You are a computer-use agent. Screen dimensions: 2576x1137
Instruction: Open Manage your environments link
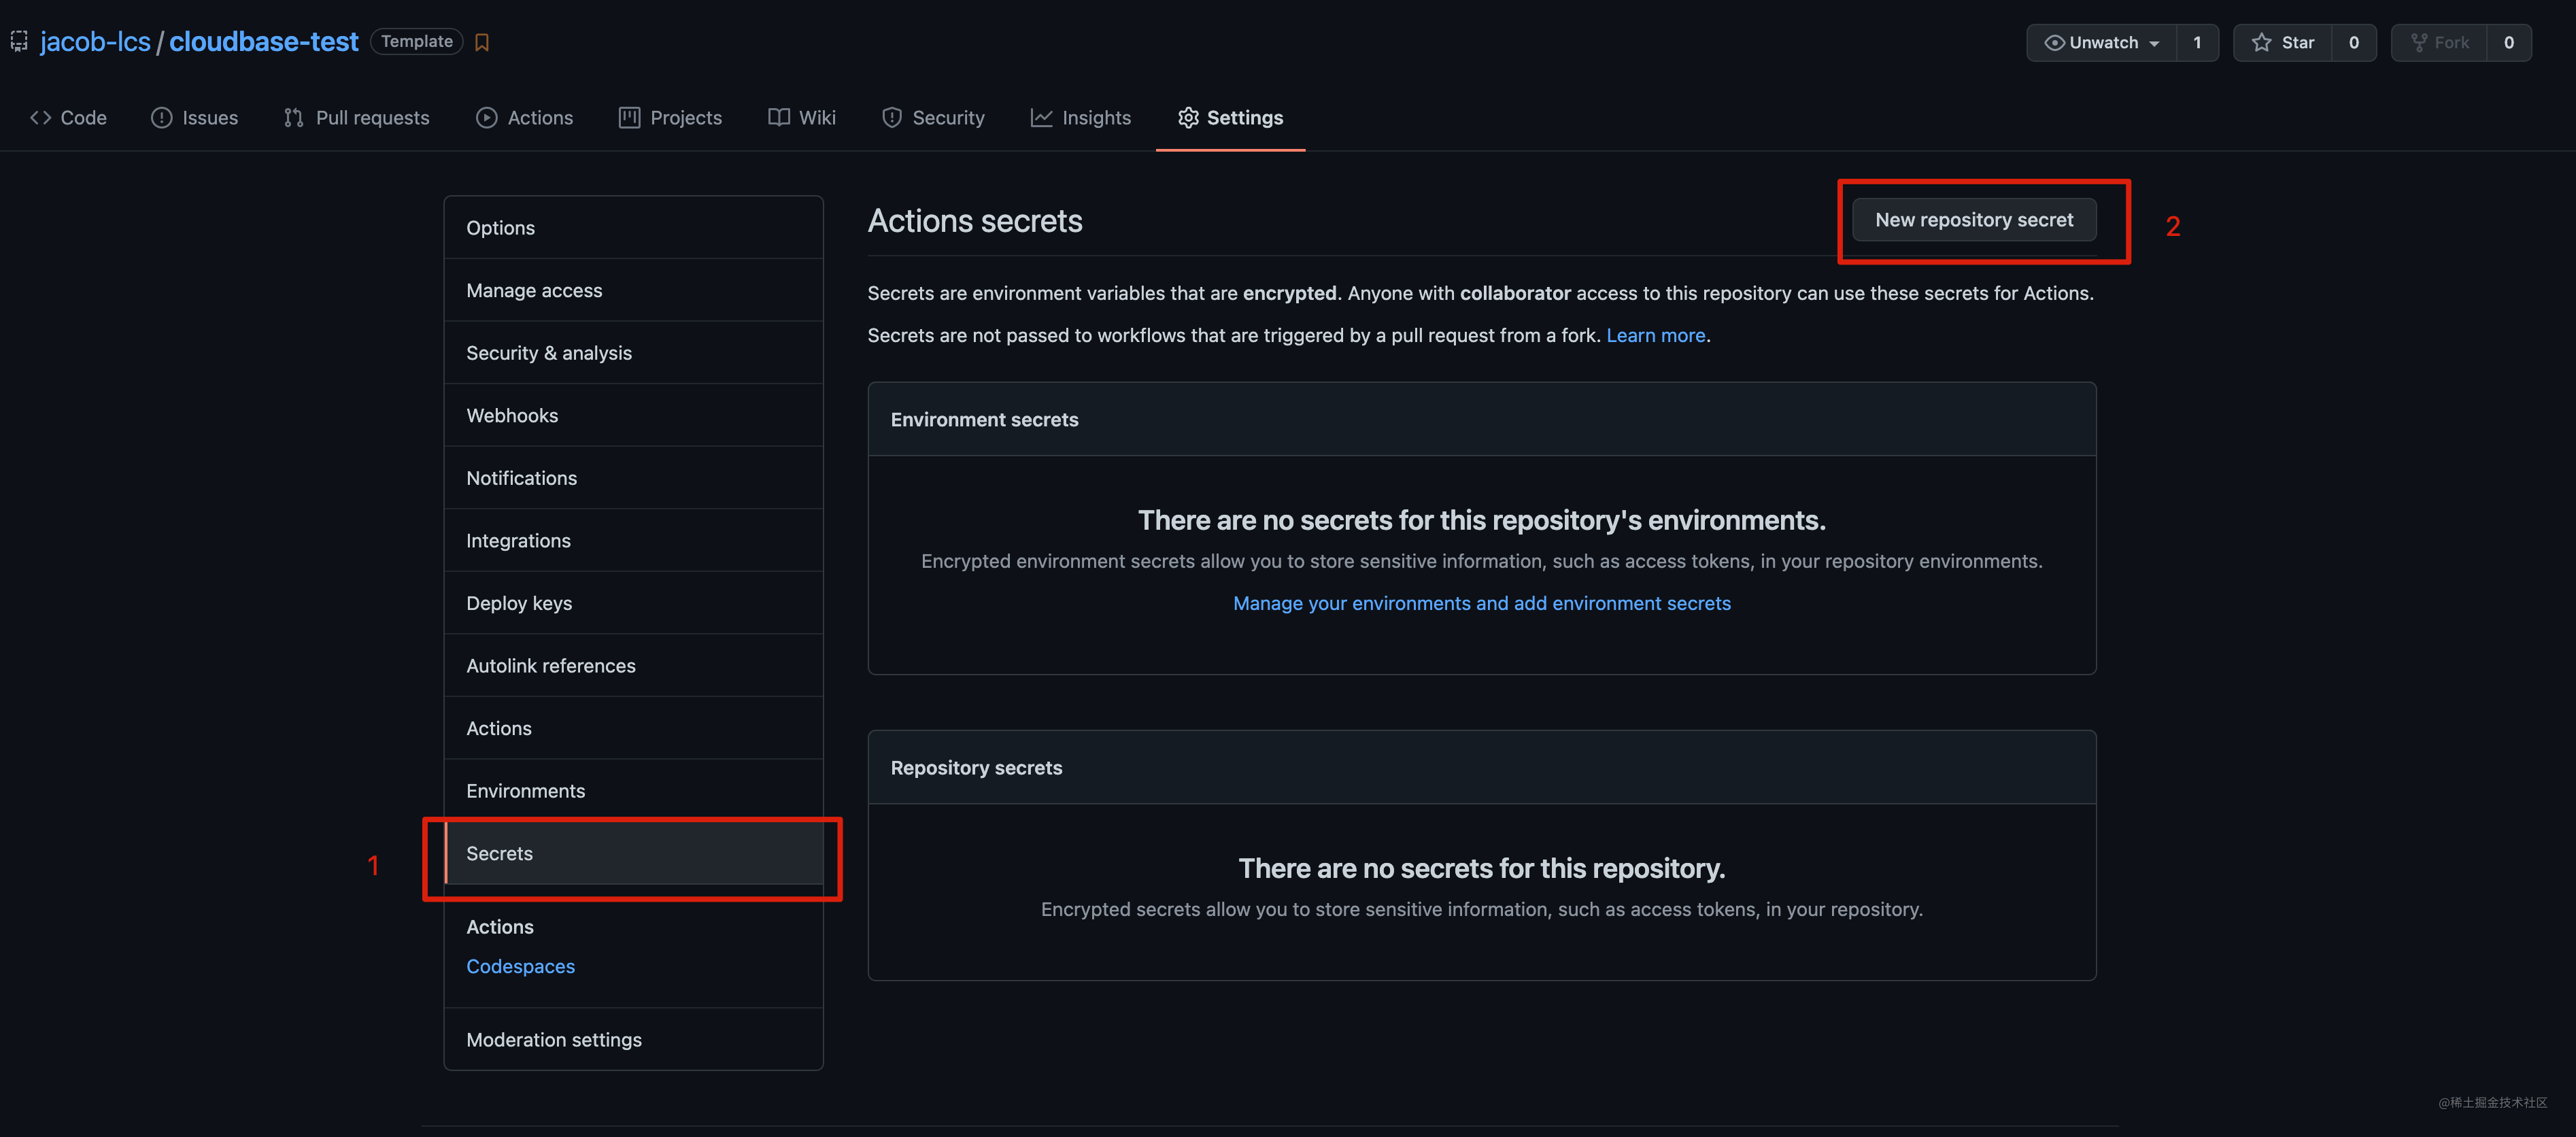pyautogui.click(x=1481, y=604)
